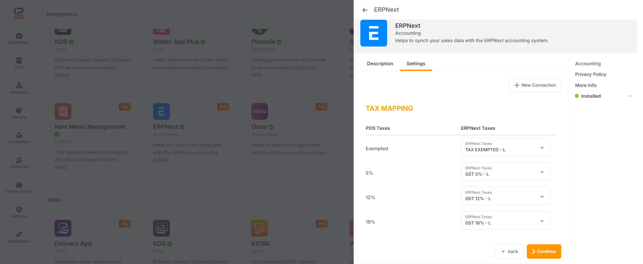Click the back arrow beside ERPNext title
This screenshot has height=264, width=643.
365,10
